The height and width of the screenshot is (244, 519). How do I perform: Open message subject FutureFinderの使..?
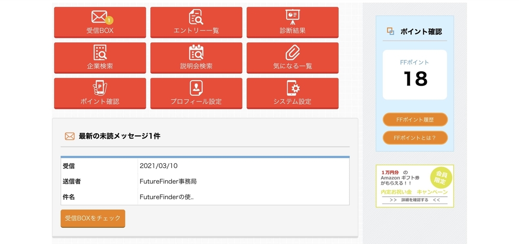point(167,197)
